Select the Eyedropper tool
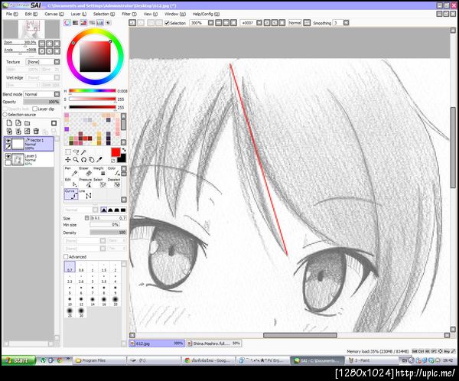Screen dimensions: 459x381 (99, 160)
